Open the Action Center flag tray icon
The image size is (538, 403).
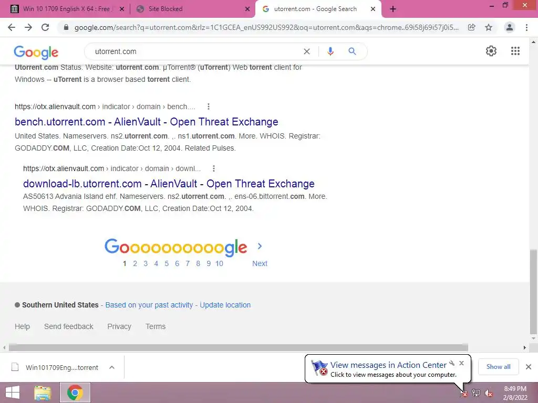pyautogui.click(x=463, y=393)
